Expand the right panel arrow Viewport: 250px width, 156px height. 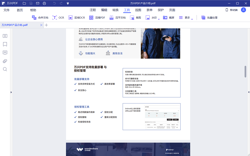(x=248, y=92)
